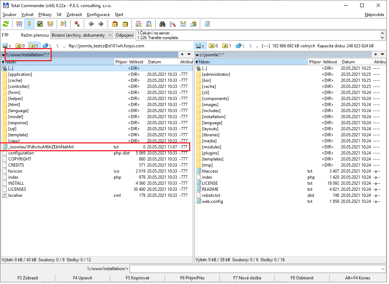The image size is (389, 284).
Task: Launch the Multi-rename tool icon
Action: (x=173, y=24)
